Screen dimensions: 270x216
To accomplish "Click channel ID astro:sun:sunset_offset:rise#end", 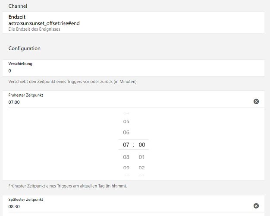I will coord(44,23).
